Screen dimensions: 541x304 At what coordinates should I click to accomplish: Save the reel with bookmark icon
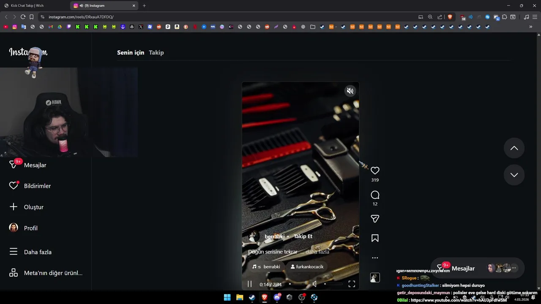coord(375,238)
